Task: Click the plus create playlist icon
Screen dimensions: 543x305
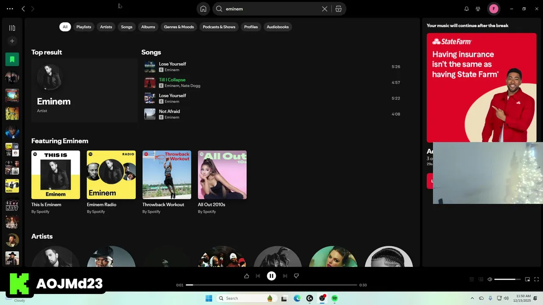Action: coord(12,41)
